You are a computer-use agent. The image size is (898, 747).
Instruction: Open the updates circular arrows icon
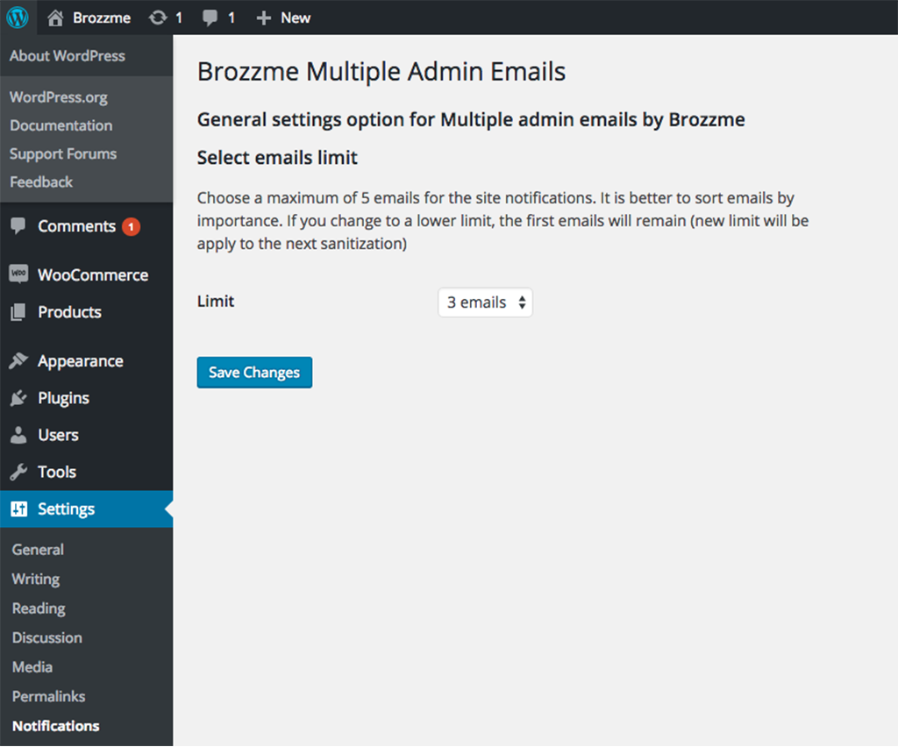(158, 18)
